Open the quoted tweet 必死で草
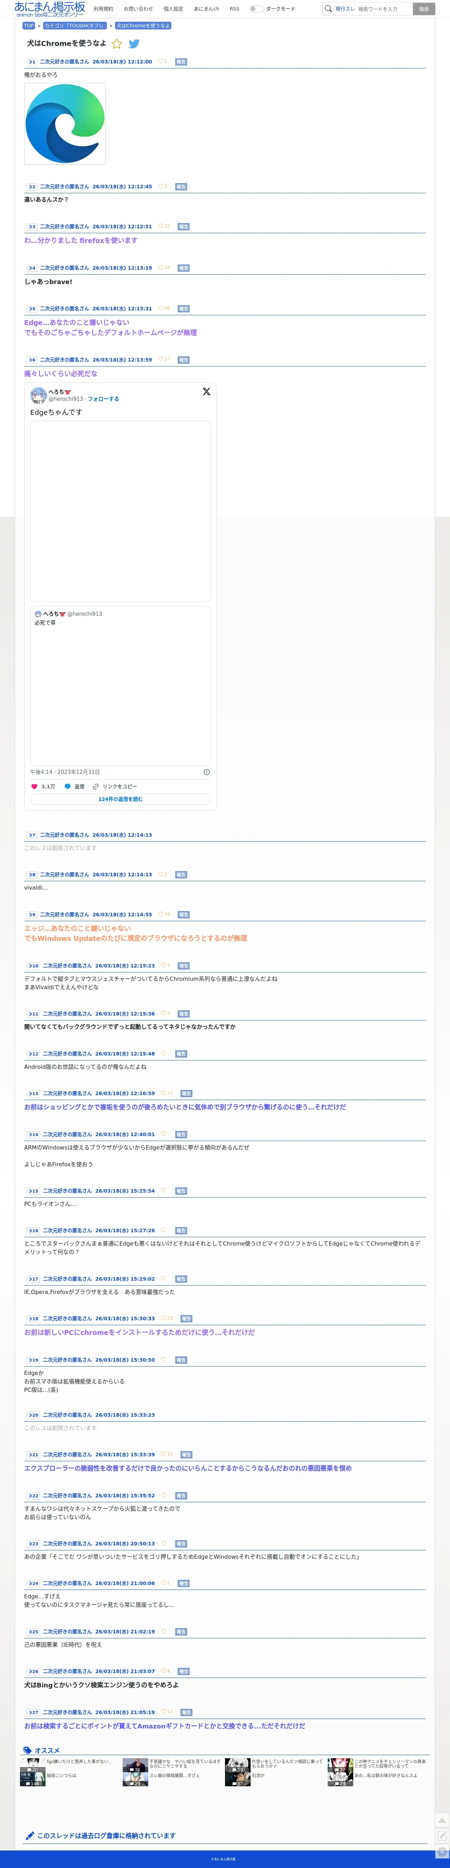This screenshot has height=1868, width=450. [x=120, y=685]
